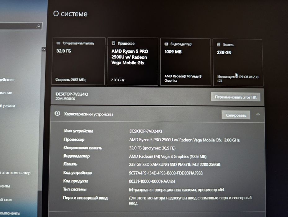Image resolution: width=288 pixels, height=217 pixels.
Task: Click the Процессор row value with 2.00 GHz
Action: 184,140
